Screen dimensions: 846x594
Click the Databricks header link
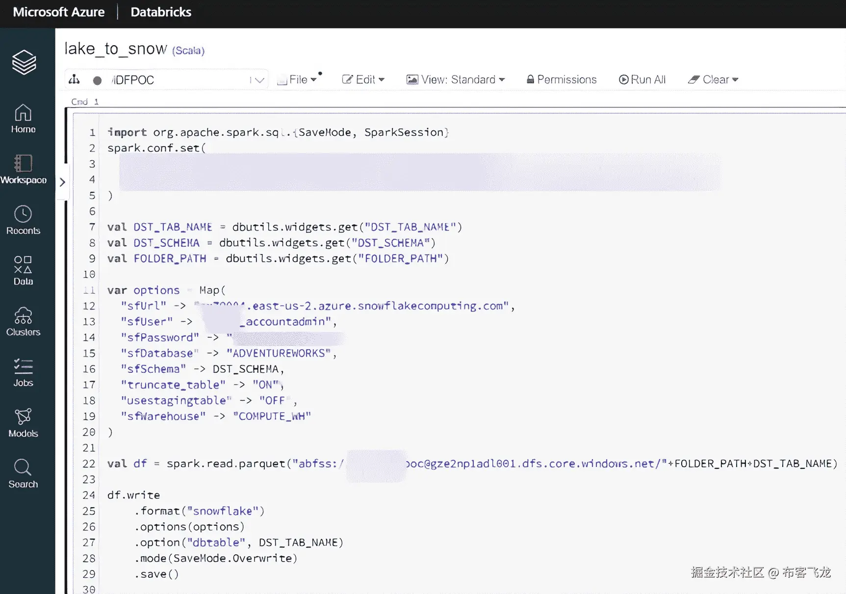(x=161, y=12)
